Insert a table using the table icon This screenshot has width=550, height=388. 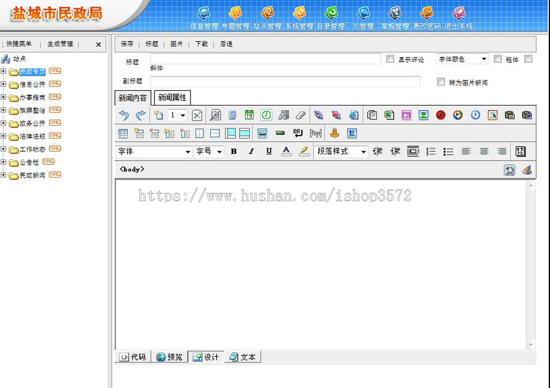(123, 133)
